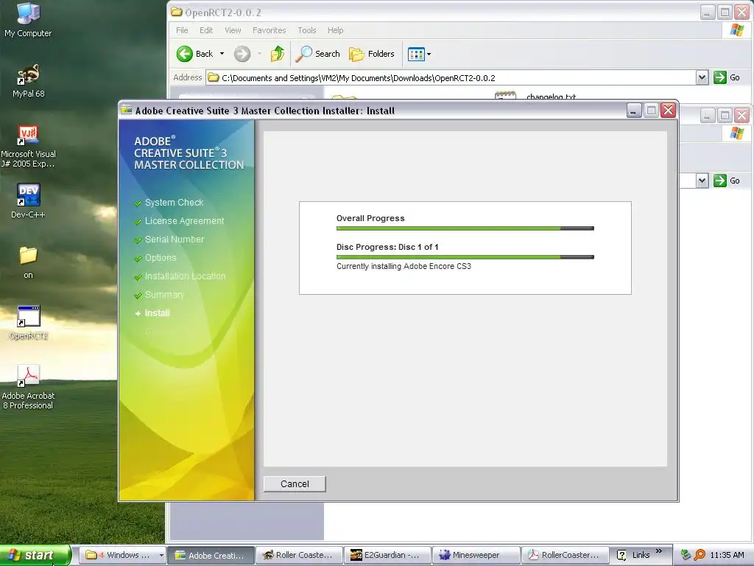Image resolution: width=754 pixels, height=566 pixels.
Task: Launch OpenRCT2 desktop shortcut
Action: click(28, 323)
